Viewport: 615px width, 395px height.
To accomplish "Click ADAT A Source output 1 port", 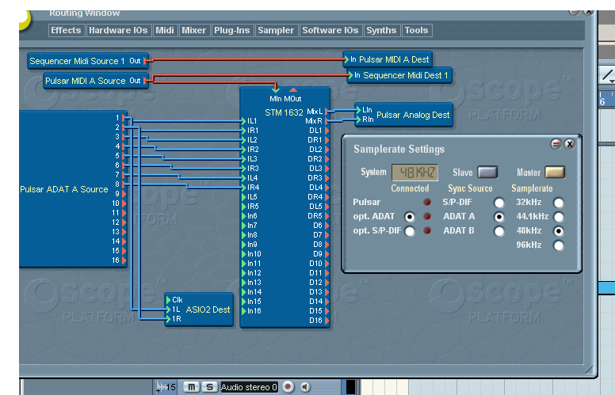I will 124,118.
